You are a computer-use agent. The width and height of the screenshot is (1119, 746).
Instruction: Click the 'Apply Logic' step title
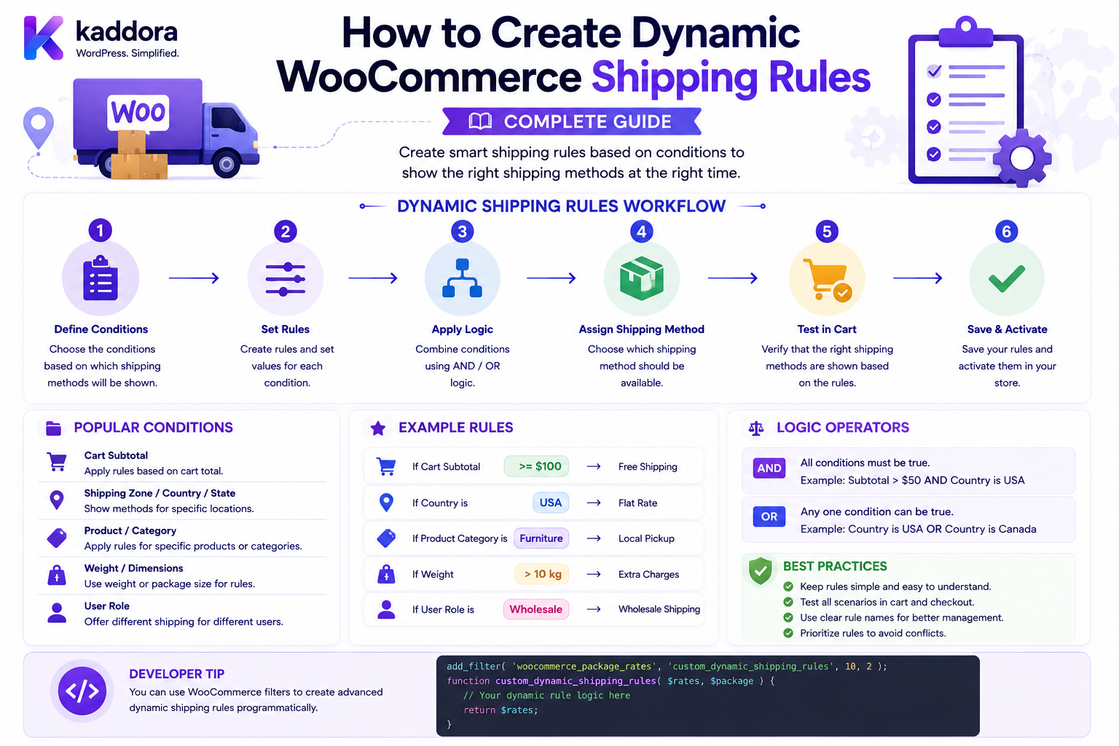[463, 329]
